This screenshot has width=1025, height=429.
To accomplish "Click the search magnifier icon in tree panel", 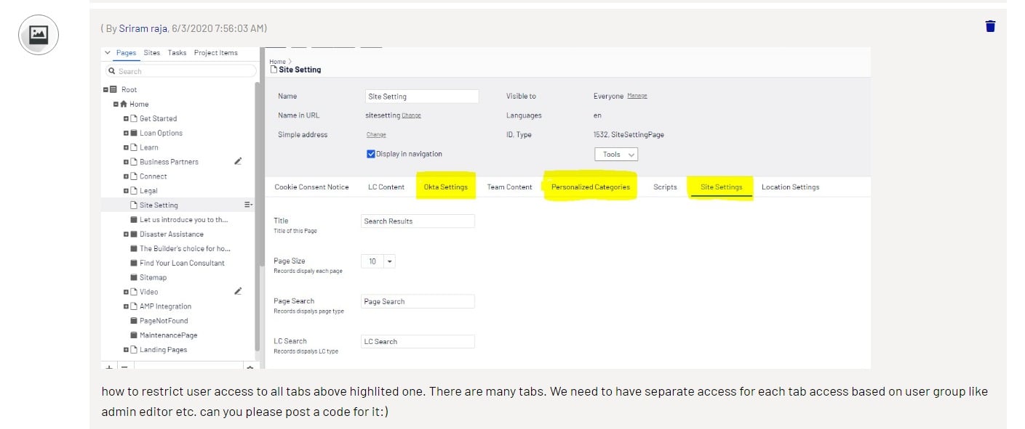I will (x=112, y=71).
